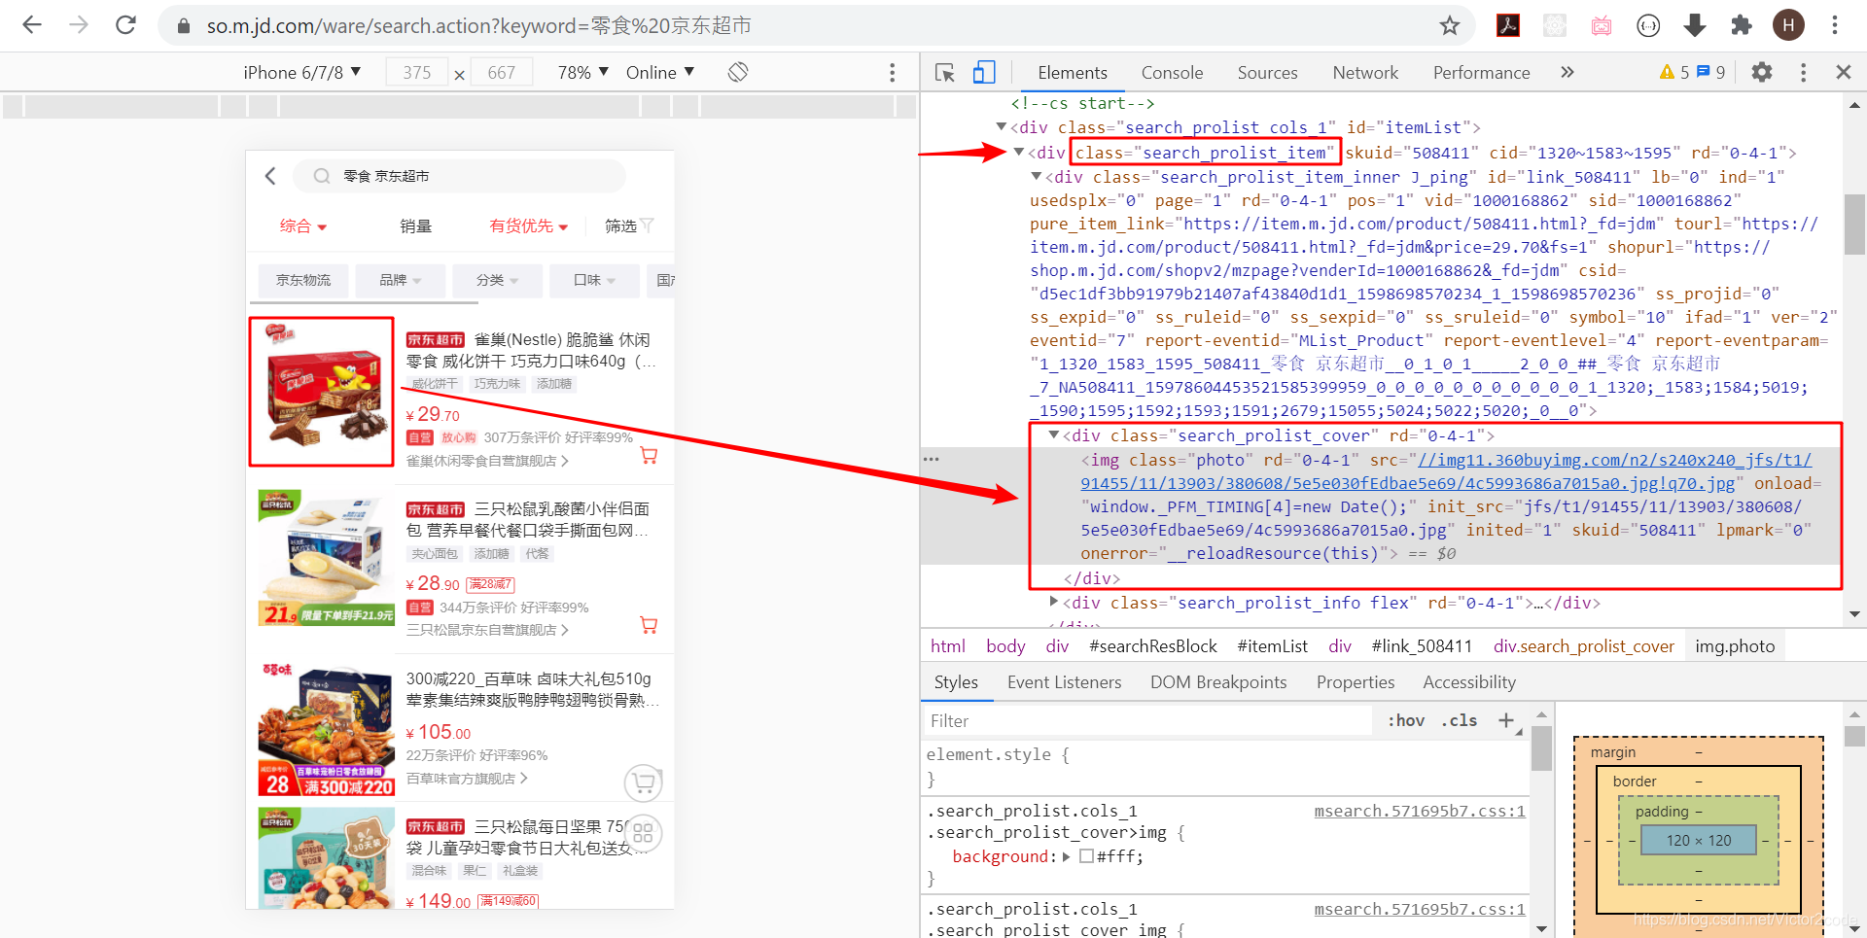Open Chrome three-dot menu
This screenshot has height=938, width=1867.
tap(1835, 25)
